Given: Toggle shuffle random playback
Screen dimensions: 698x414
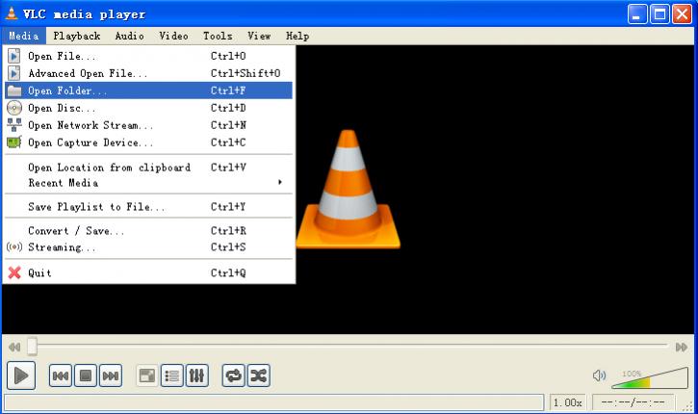Looking at the screenshot, I should click(x=259, y=376).
